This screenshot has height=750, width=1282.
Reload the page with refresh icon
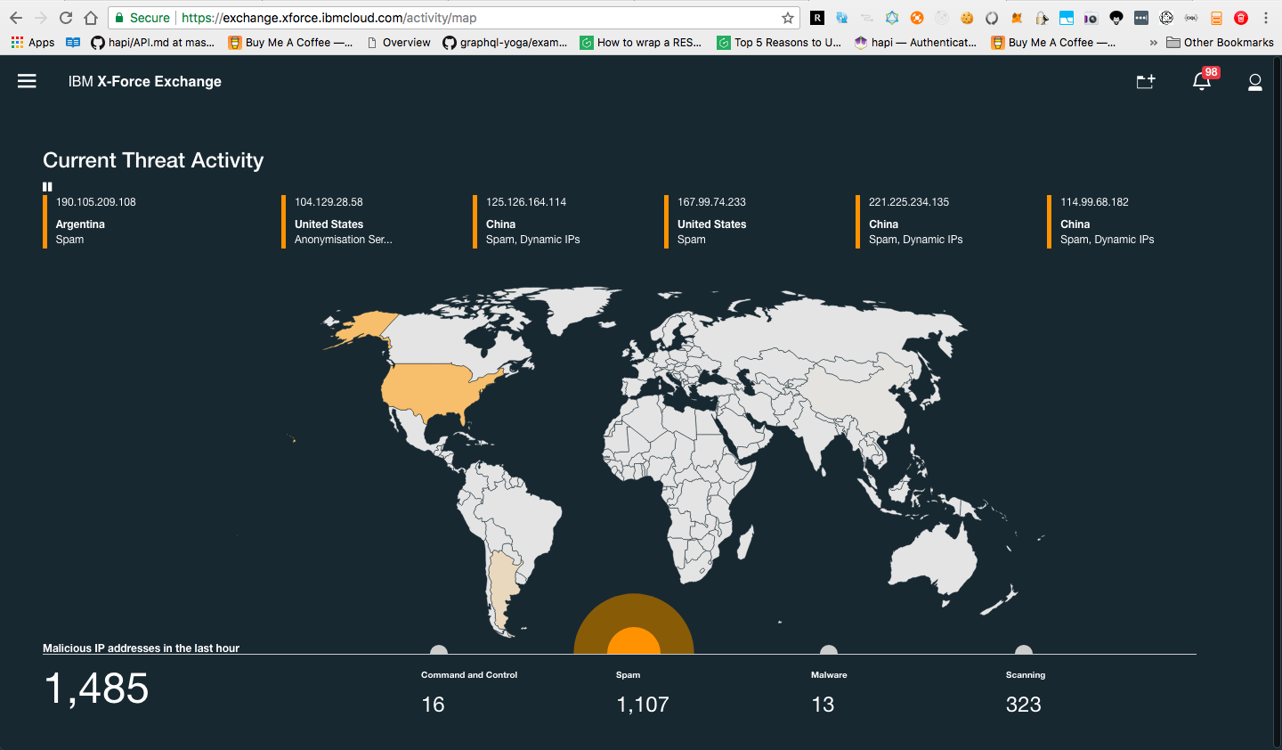click(66, 18)
